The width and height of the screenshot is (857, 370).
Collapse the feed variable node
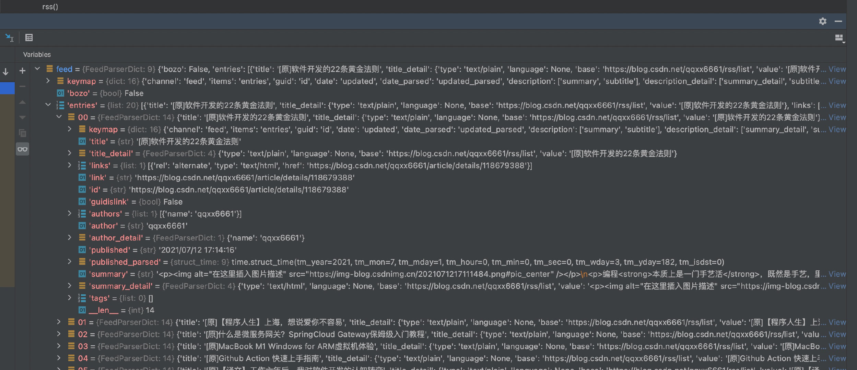(37, 69)
